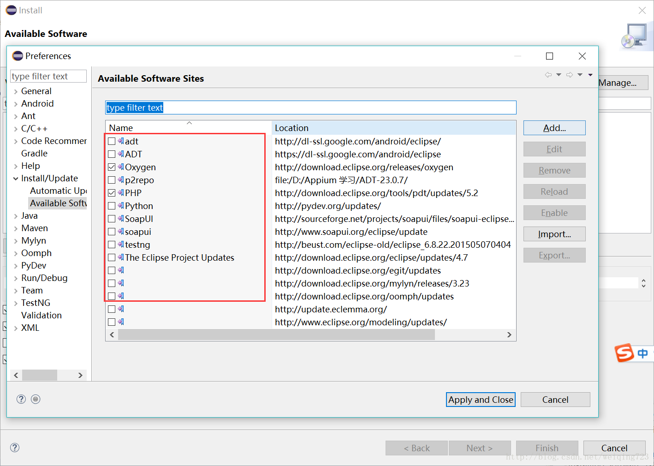The width and height of the screenshot is (654, 466).
Task: Click the back navigation arrow in Preferences header
Action: click(x=548, y=75)
